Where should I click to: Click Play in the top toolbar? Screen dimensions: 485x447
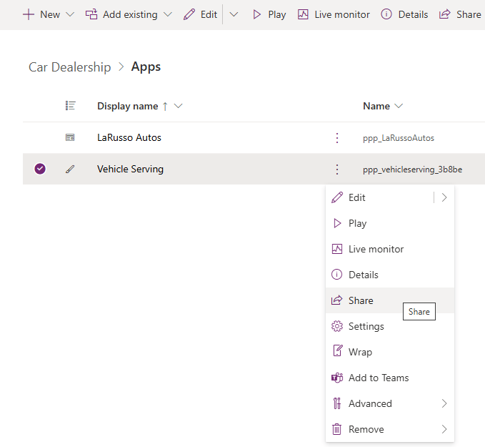click(x=269, y=14)
